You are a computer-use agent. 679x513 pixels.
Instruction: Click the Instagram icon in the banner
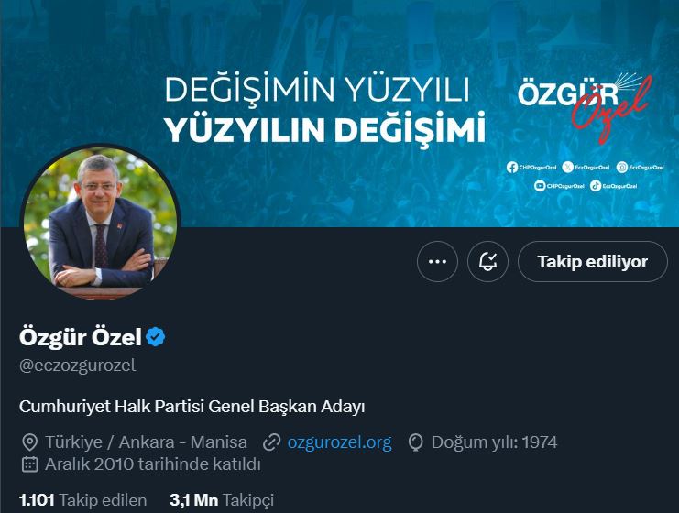(x=622, y=167)
